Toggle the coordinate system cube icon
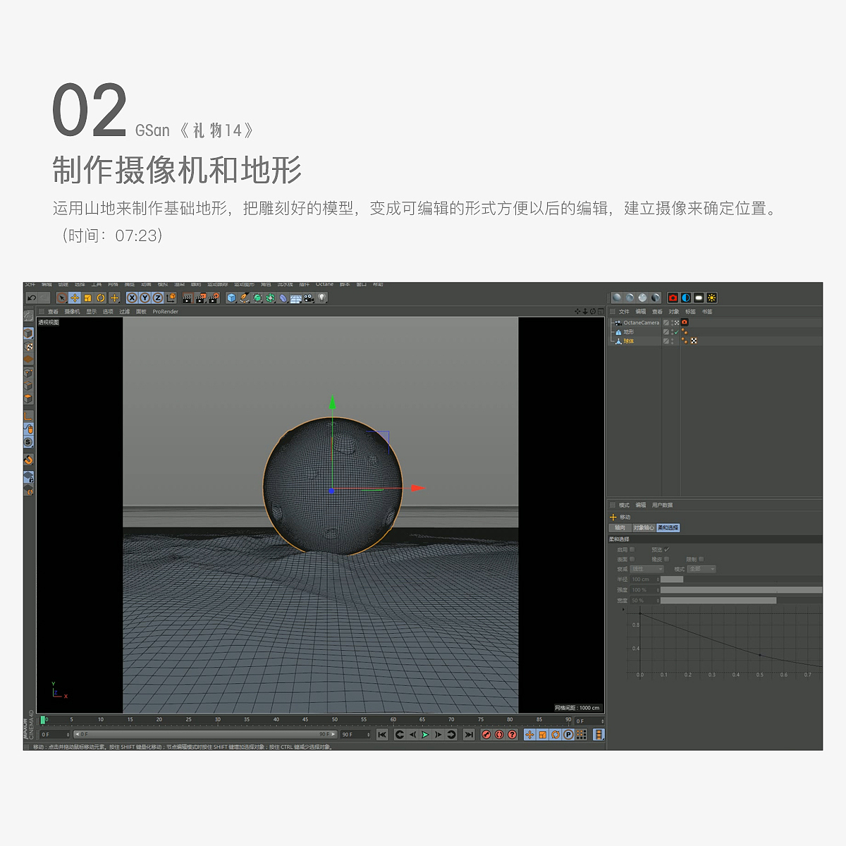The width and height of the screenshot is (846, 846). tap(171, 298)
